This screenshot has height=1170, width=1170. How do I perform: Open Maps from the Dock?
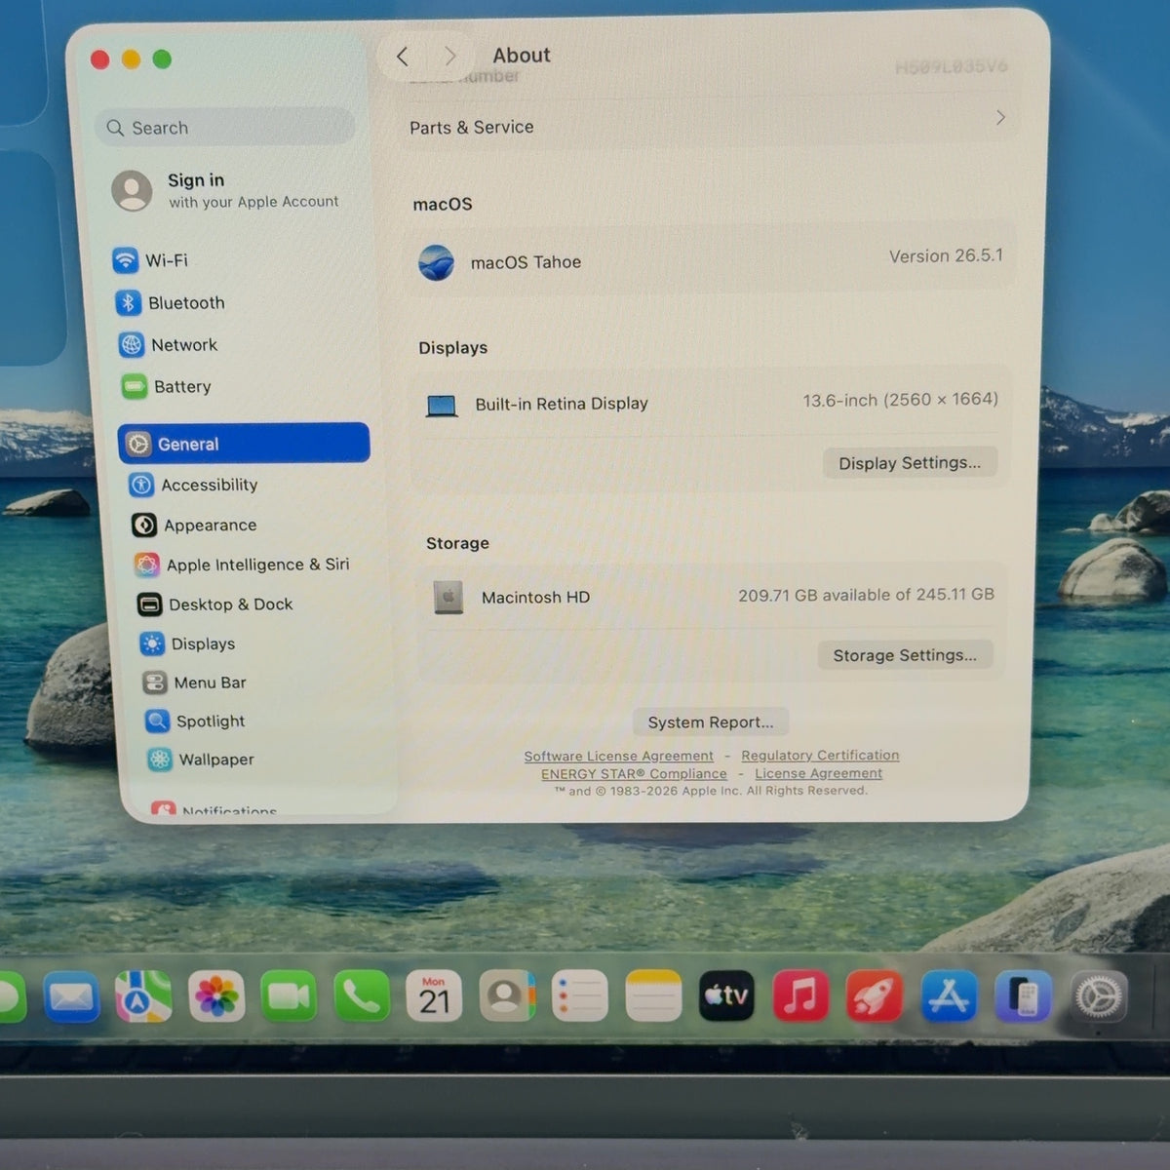[x=143, y=996]
